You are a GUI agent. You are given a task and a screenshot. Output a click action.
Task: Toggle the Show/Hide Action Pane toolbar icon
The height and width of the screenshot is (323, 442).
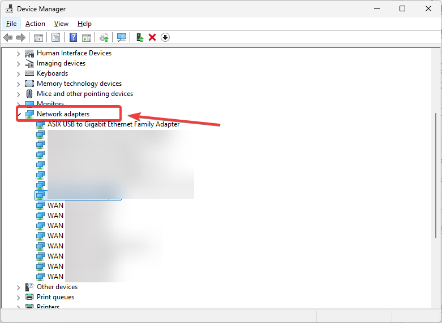click(87, 37)
